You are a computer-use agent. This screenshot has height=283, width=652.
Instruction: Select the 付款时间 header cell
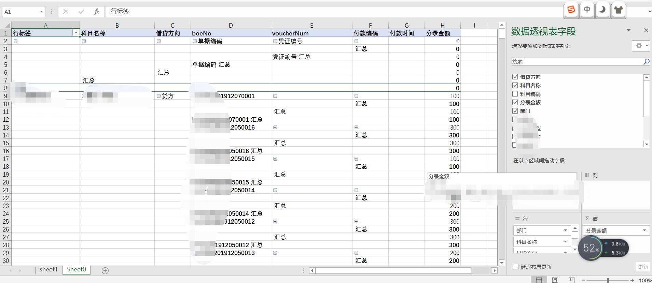[406, 33]
